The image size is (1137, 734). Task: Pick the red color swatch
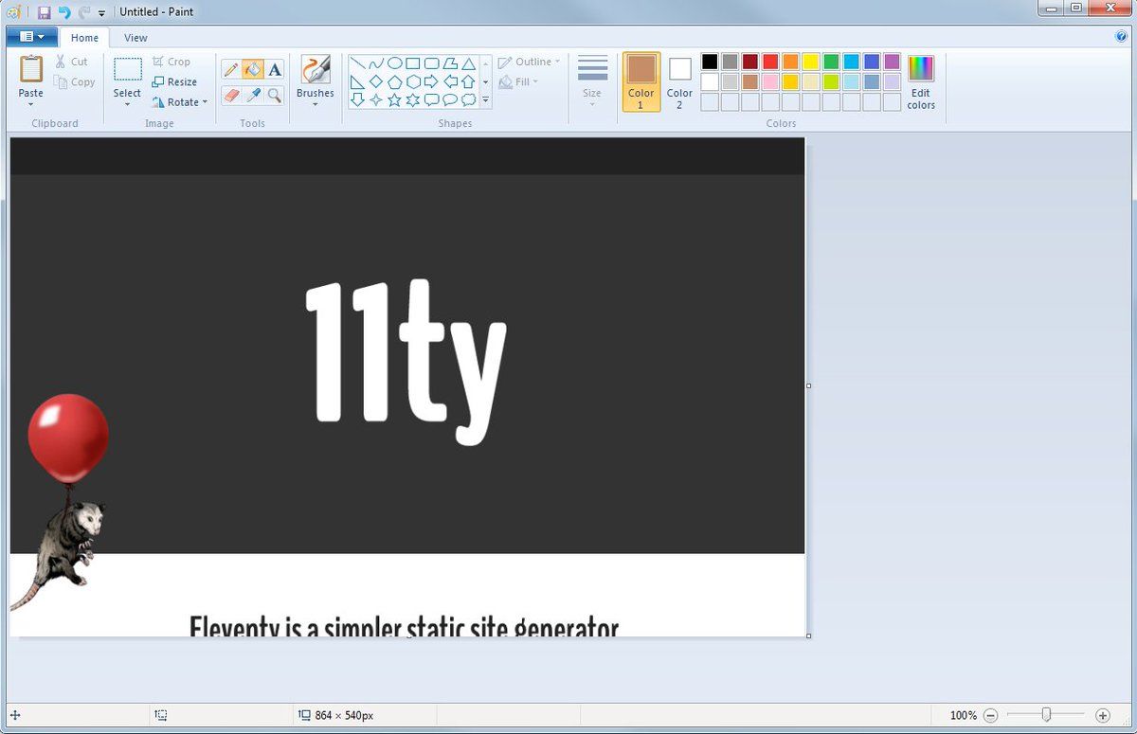(x=770, y=62)
